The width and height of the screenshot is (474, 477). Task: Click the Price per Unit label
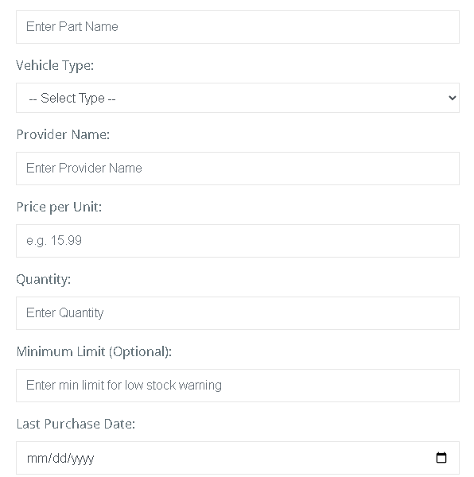(59, 207)
